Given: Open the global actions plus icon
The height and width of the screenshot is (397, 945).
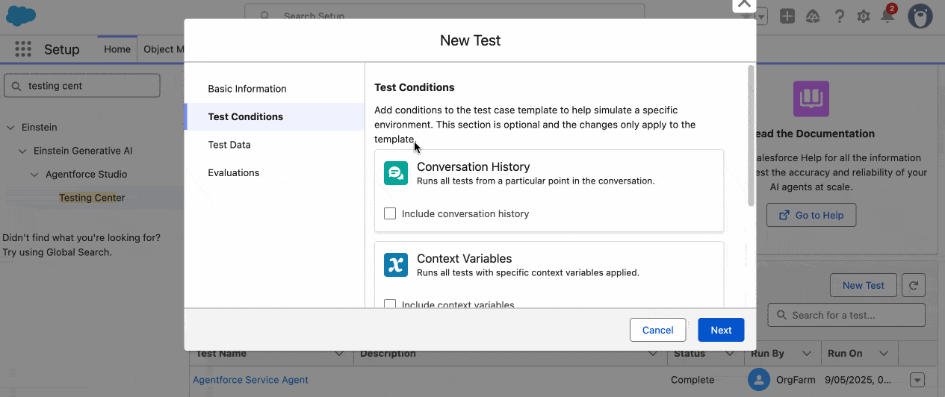Looking at the screenshot, I should click(787, 16).
